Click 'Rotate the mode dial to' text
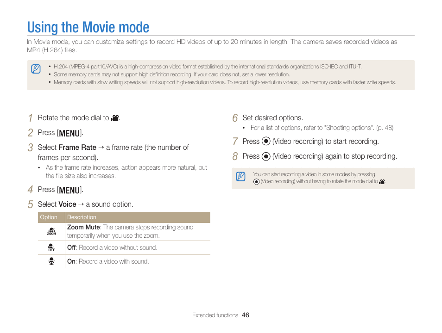 point(73,117)
